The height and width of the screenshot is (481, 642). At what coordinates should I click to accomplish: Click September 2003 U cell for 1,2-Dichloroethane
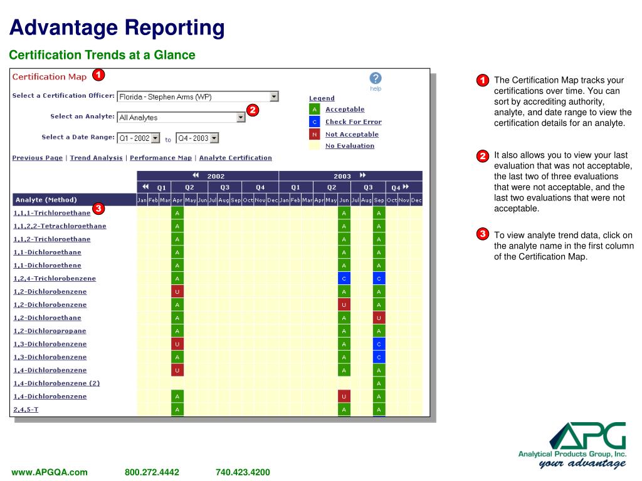(379, 318)
